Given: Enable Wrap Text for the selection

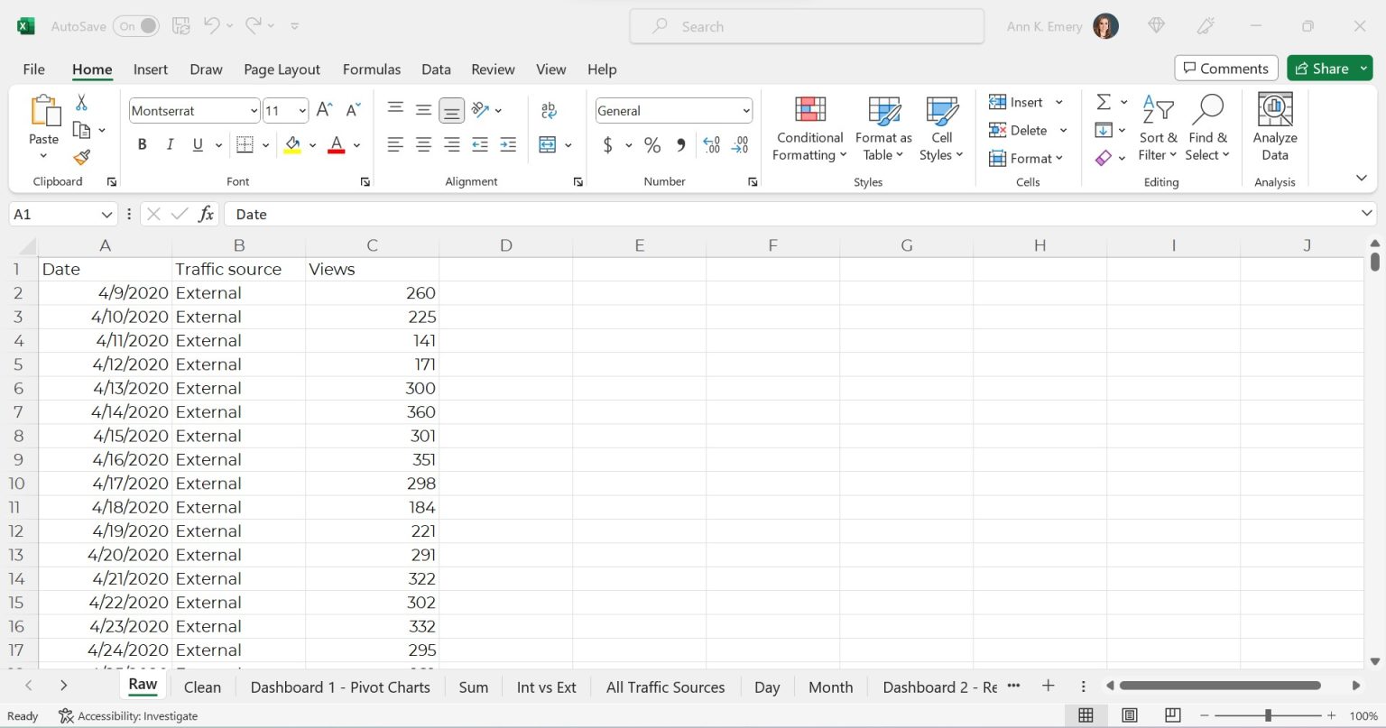Looking at the screenshot, I should [548, 109].
